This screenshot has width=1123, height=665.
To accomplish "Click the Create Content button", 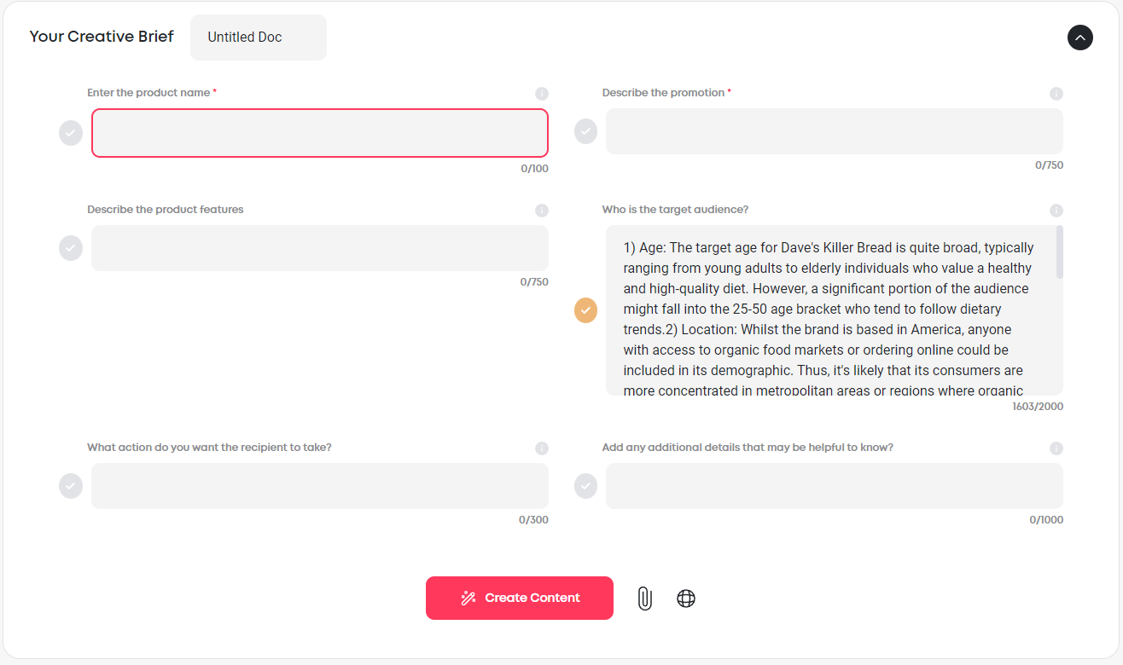I will [520, 598].
